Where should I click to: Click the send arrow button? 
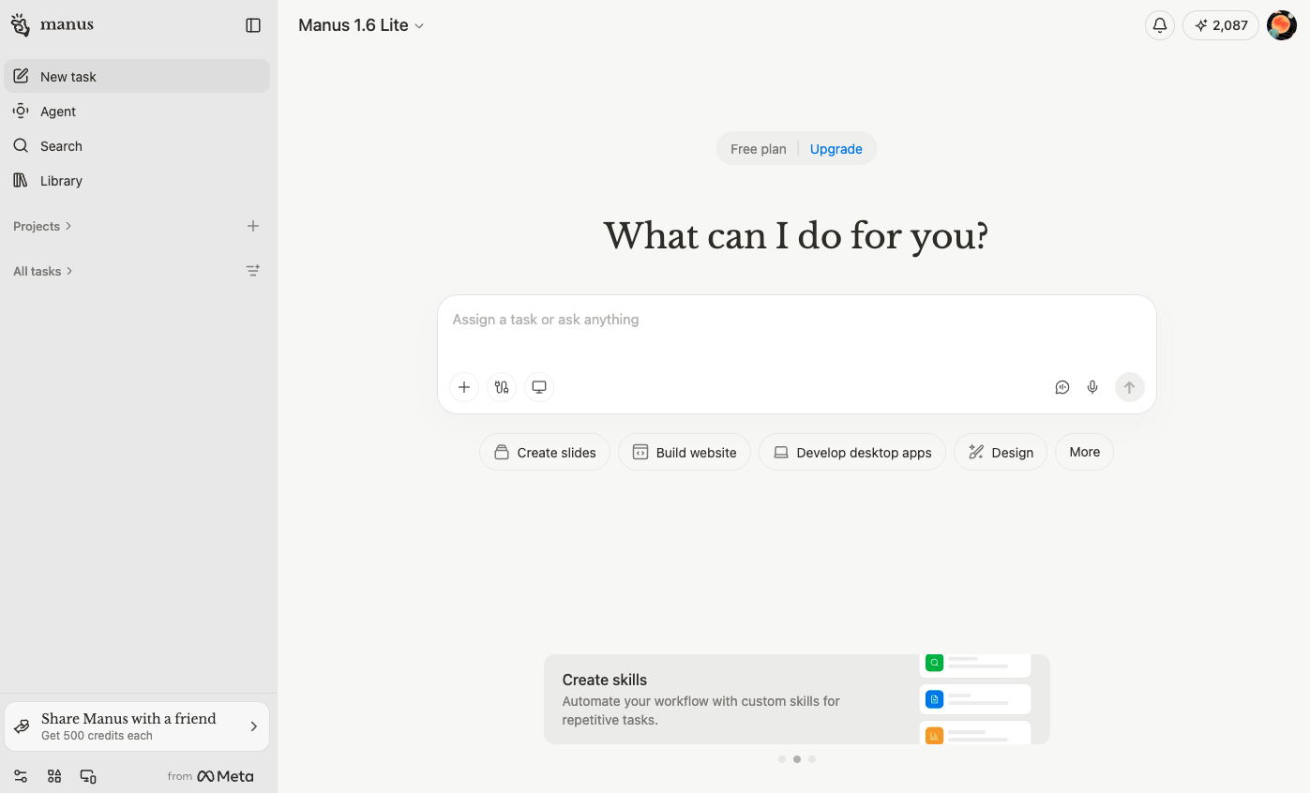pos(1130,387)
